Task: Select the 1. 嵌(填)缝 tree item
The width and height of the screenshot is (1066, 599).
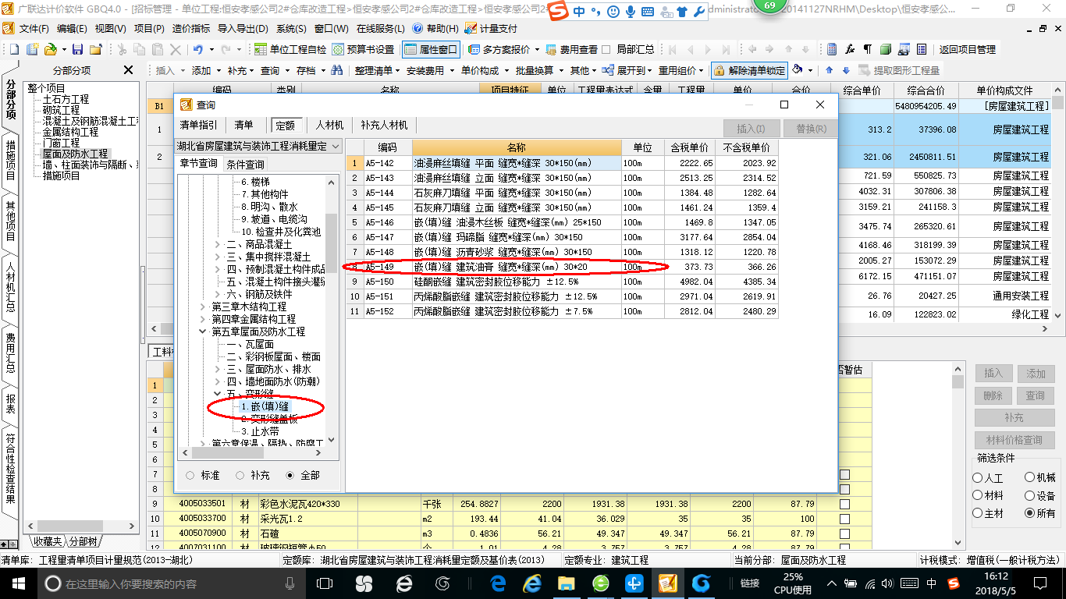Action: 265,406
